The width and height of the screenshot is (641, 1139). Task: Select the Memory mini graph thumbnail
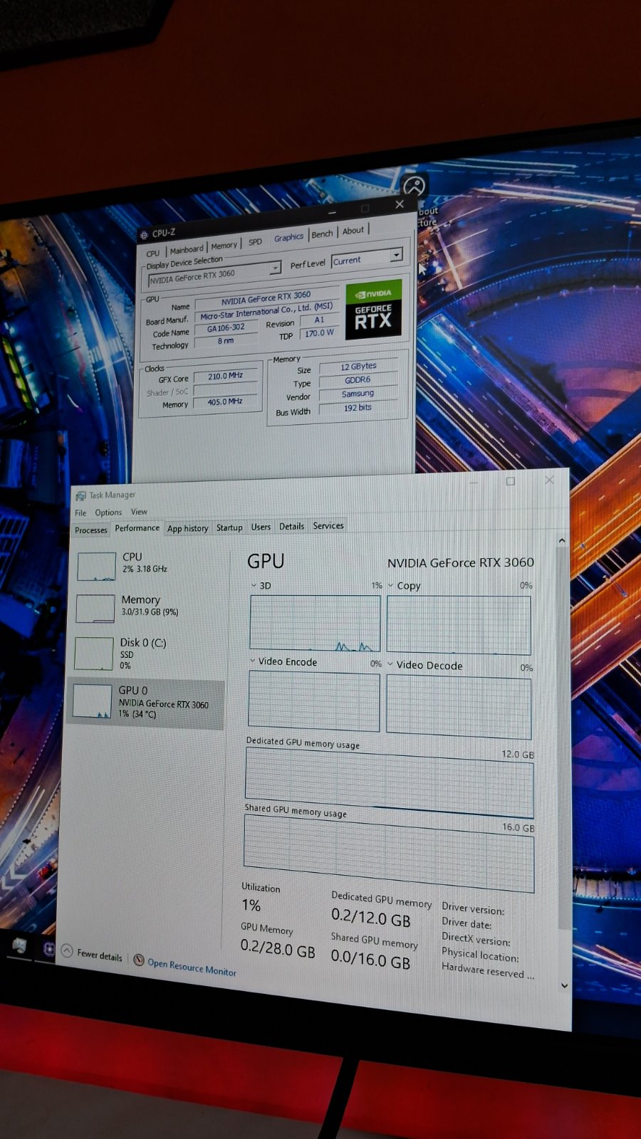click(x=95, y=609)
